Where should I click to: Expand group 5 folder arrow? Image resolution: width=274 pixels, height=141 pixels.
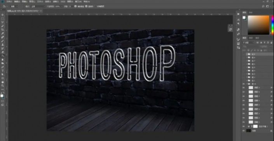[246, 67]
